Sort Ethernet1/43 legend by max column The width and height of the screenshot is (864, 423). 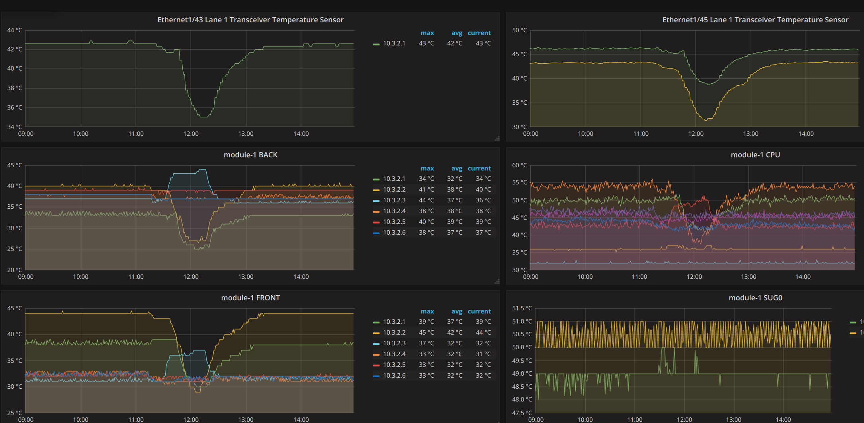tap(427, 33)
